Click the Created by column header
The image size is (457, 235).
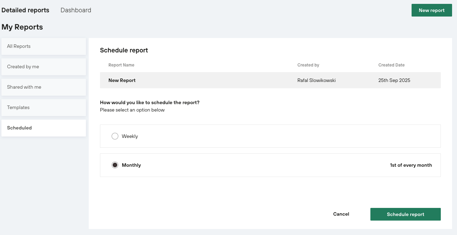point(308,65)
